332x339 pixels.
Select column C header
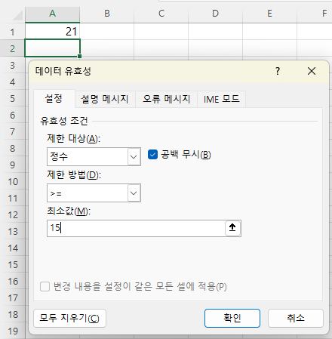161,14
